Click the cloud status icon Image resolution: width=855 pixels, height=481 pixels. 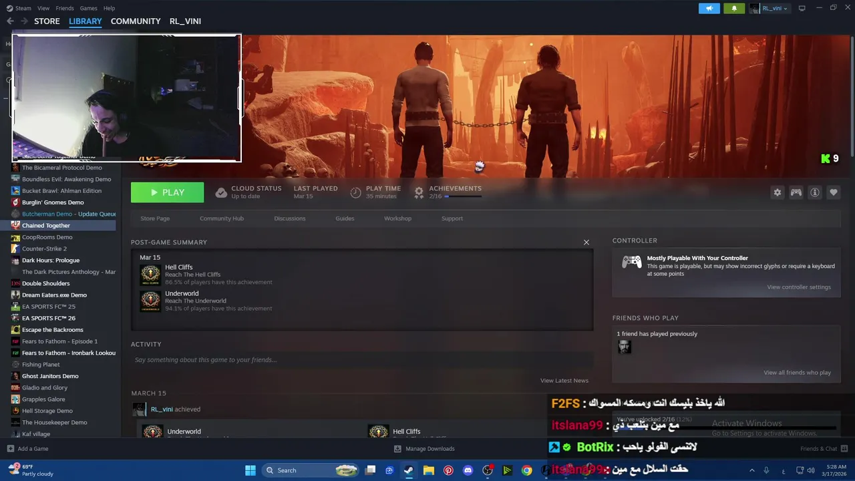point(221,192)
